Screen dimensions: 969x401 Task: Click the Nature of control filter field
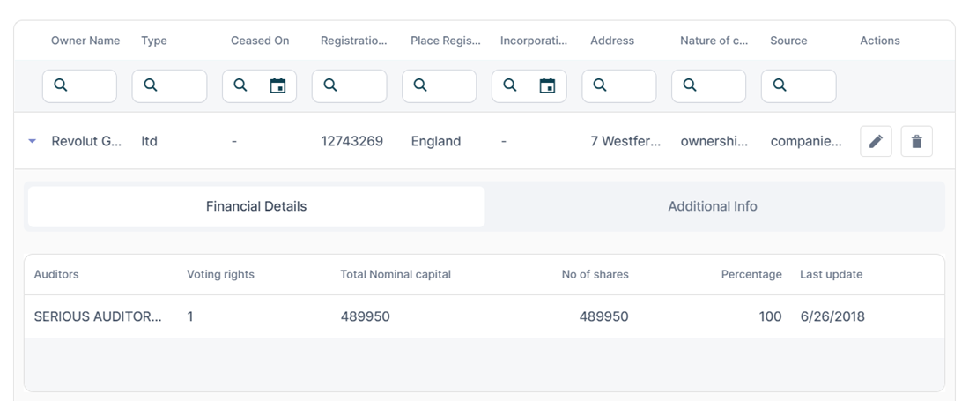(x=718, y=86)
